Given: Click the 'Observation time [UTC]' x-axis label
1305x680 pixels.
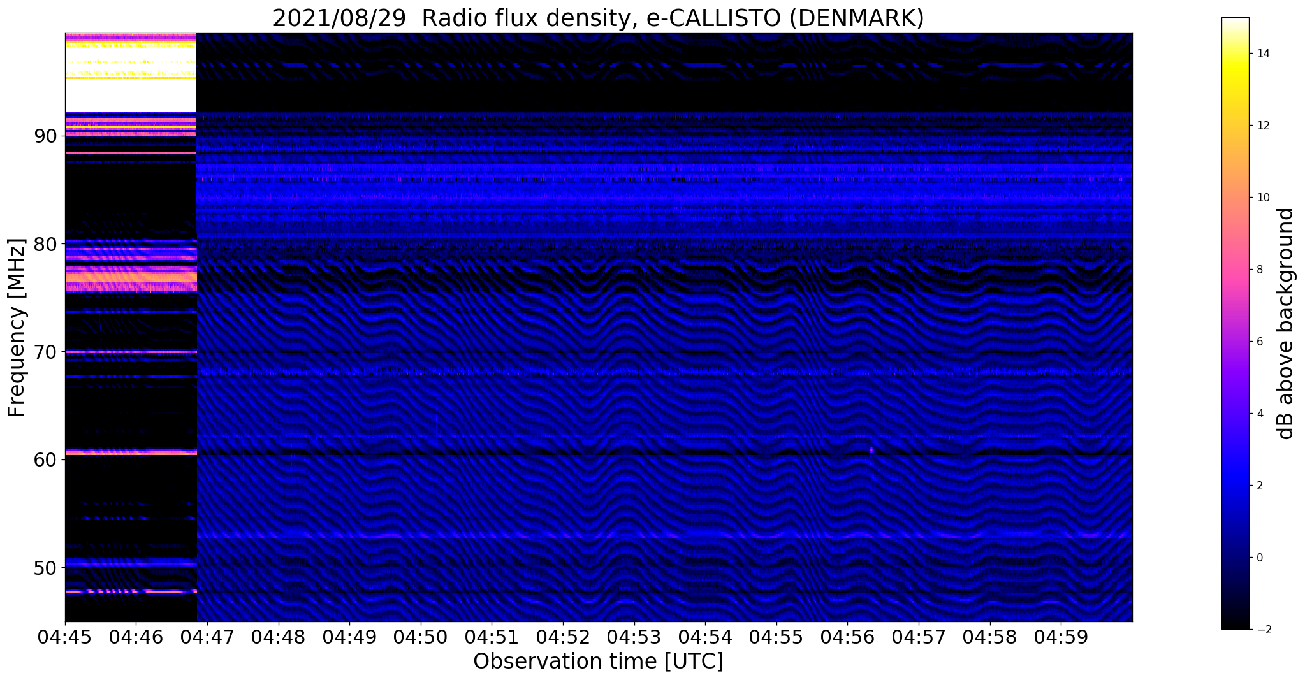Looking at the screenshot, I should click(x=598, y=662).
